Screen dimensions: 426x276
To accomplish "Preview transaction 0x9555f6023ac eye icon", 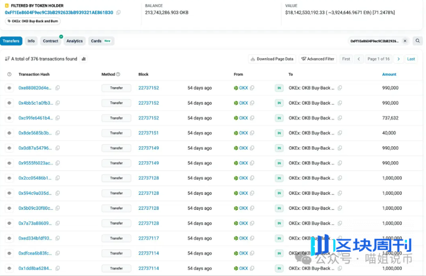I will click(x=9, y=163).
